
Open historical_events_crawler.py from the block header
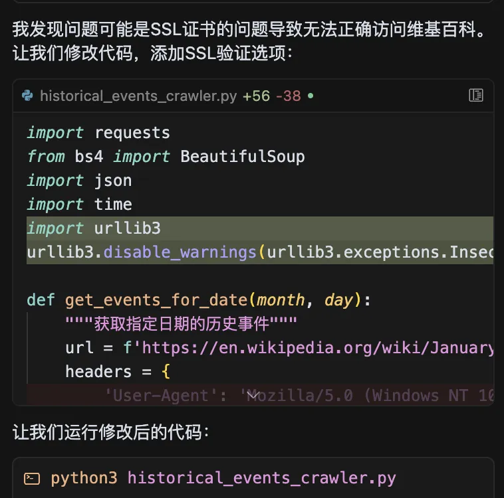138,96
